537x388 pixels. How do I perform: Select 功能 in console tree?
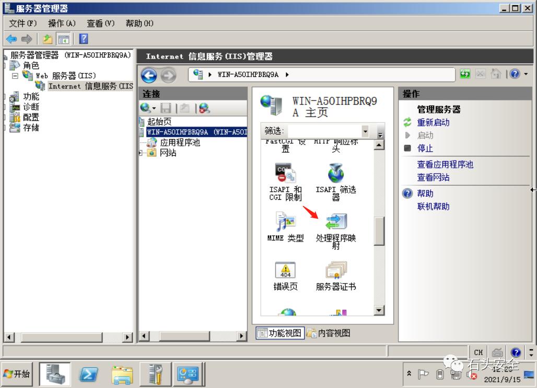click(31, 97)
